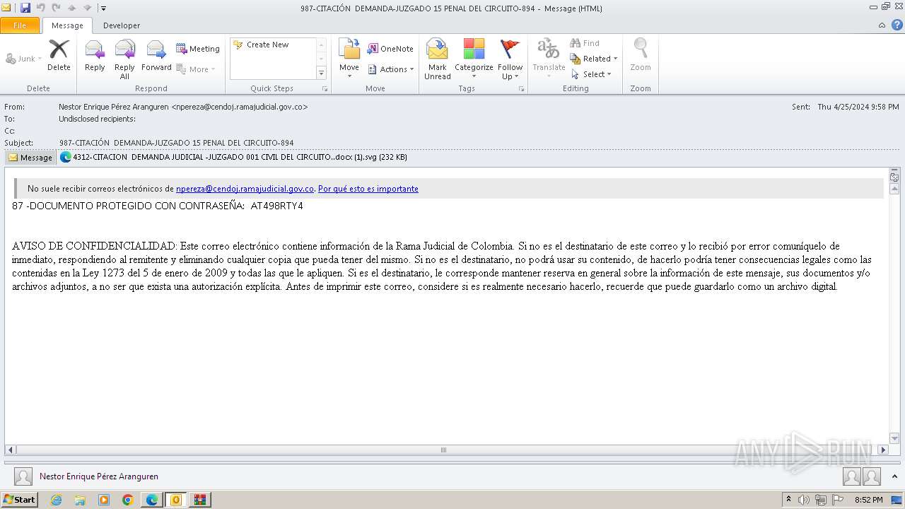The width and height of the screenshot is (905, 509).
Task: Delete this email message
Action: click(59, 55)
